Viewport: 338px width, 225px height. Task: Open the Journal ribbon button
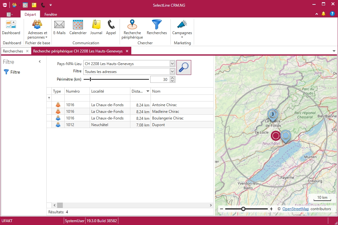coord(96,27)
